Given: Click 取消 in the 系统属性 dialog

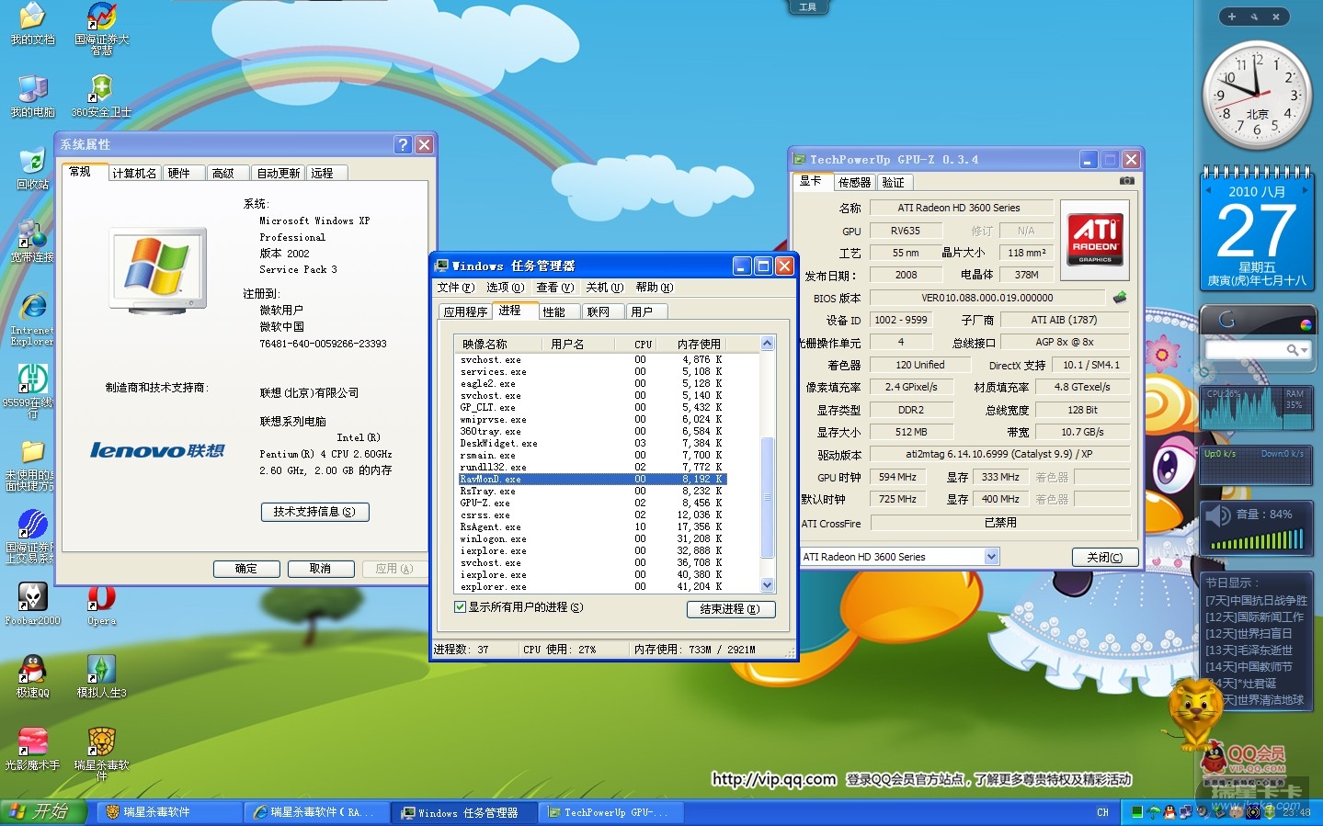Looking at the screenshot, I should coord(320,569).
